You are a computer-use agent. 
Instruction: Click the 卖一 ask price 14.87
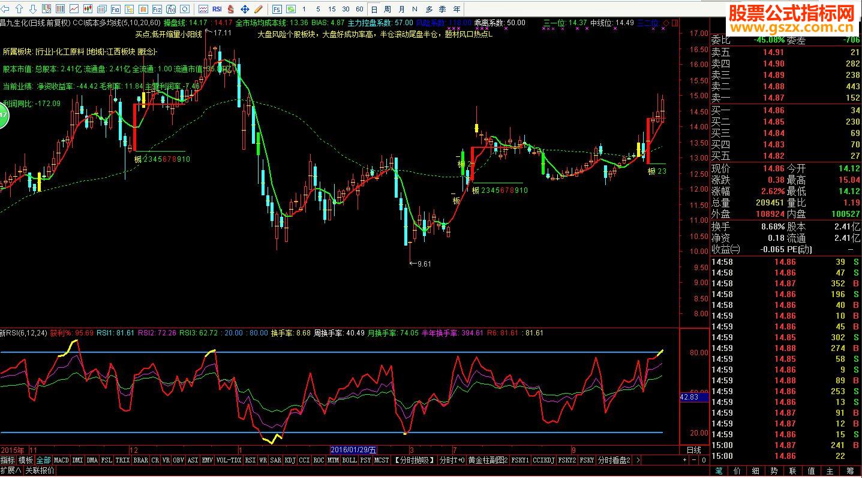point(773,98)
